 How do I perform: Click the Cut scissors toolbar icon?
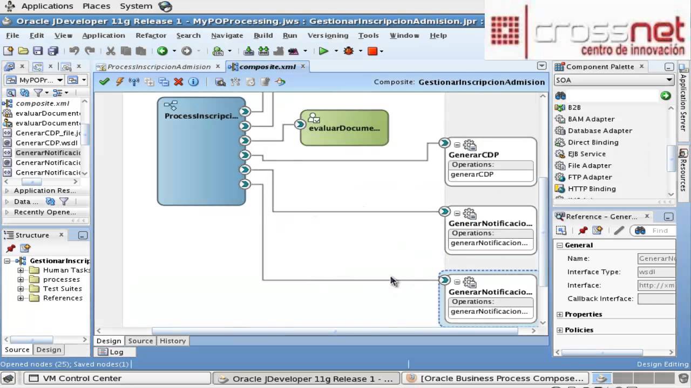pos(111,51)
